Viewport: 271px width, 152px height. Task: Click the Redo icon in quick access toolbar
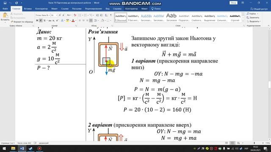click(x=17, y=3)
